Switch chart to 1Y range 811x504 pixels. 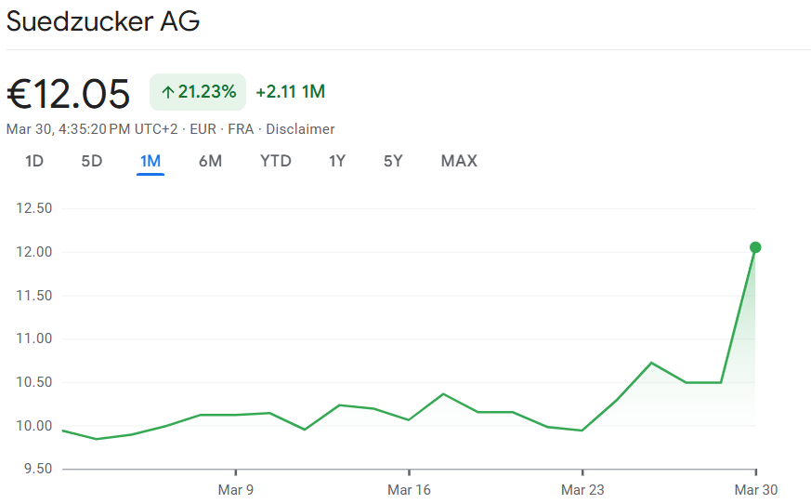point(337,161)
